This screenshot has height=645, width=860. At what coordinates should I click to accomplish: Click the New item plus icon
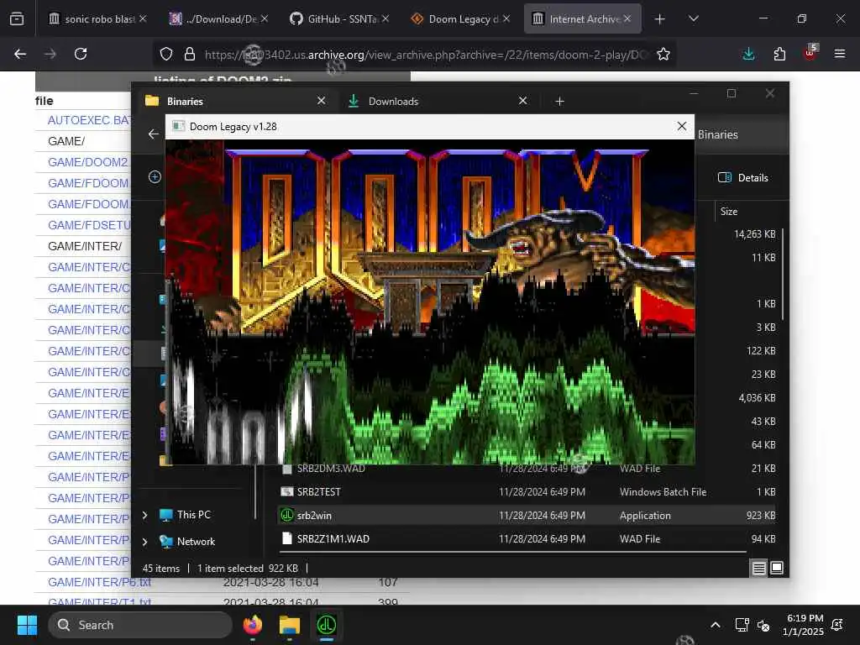155,177
